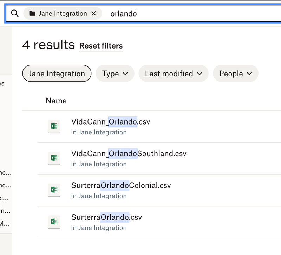Open the Type filter dropdown
Viewport: 281px width, 255px height.
(x=115, y=74)
